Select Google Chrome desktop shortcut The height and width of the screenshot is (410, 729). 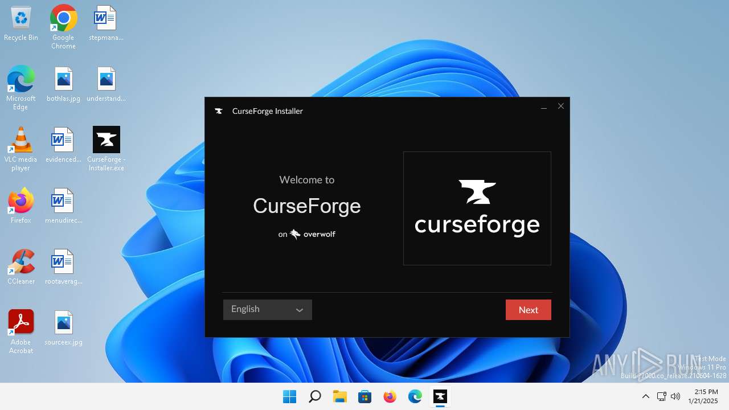click(x=63, y=27)
